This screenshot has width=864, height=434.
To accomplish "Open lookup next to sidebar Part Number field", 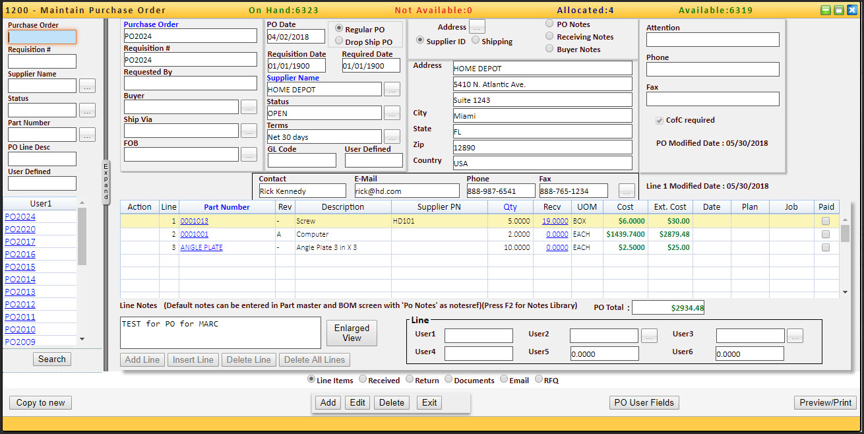I will click(x=87, y=135).
